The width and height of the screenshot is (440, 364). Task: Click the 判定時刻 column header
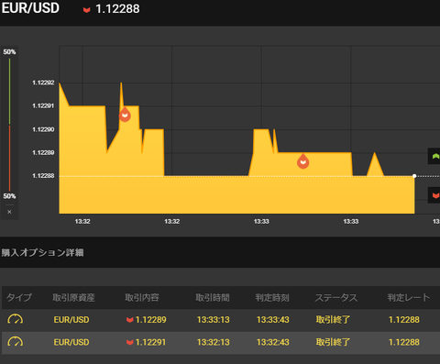pyautogui.click(x=272, y=297)
